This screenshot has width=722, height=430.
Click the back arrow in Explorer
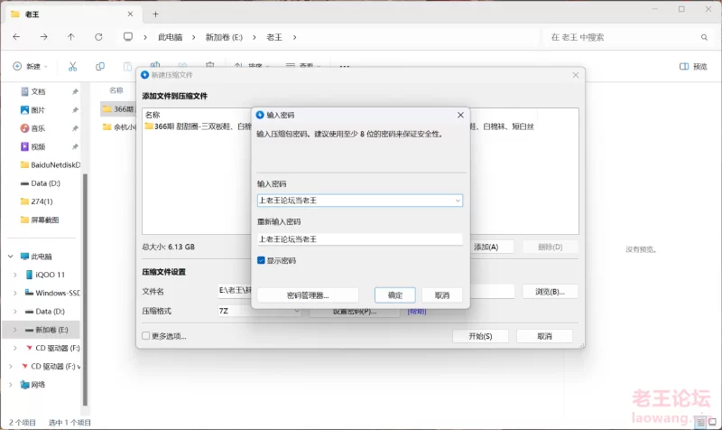(x=17, y=37)
